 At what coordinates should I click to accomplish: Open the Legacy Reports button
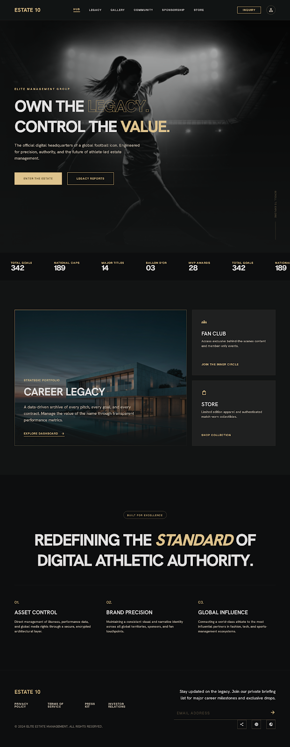click(x=91, y=178)
